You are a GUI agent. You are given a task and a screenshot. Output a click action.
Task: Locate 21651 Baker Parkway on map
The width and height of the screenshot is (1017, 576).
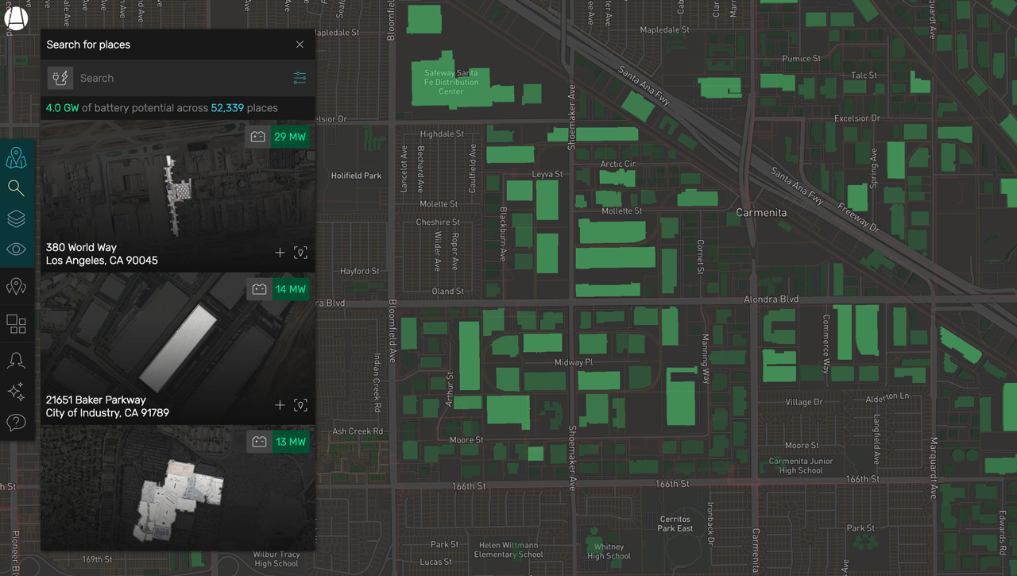(x=300, y=405)
